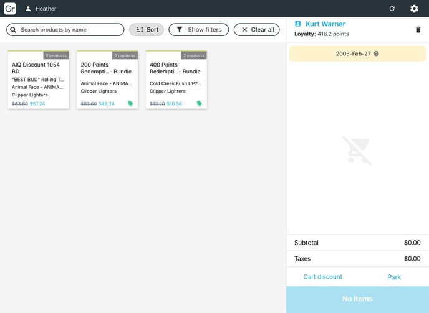This screenshot has width=429, height=313.
Task: Open the Heather user account icon
Action: [28, 9]
